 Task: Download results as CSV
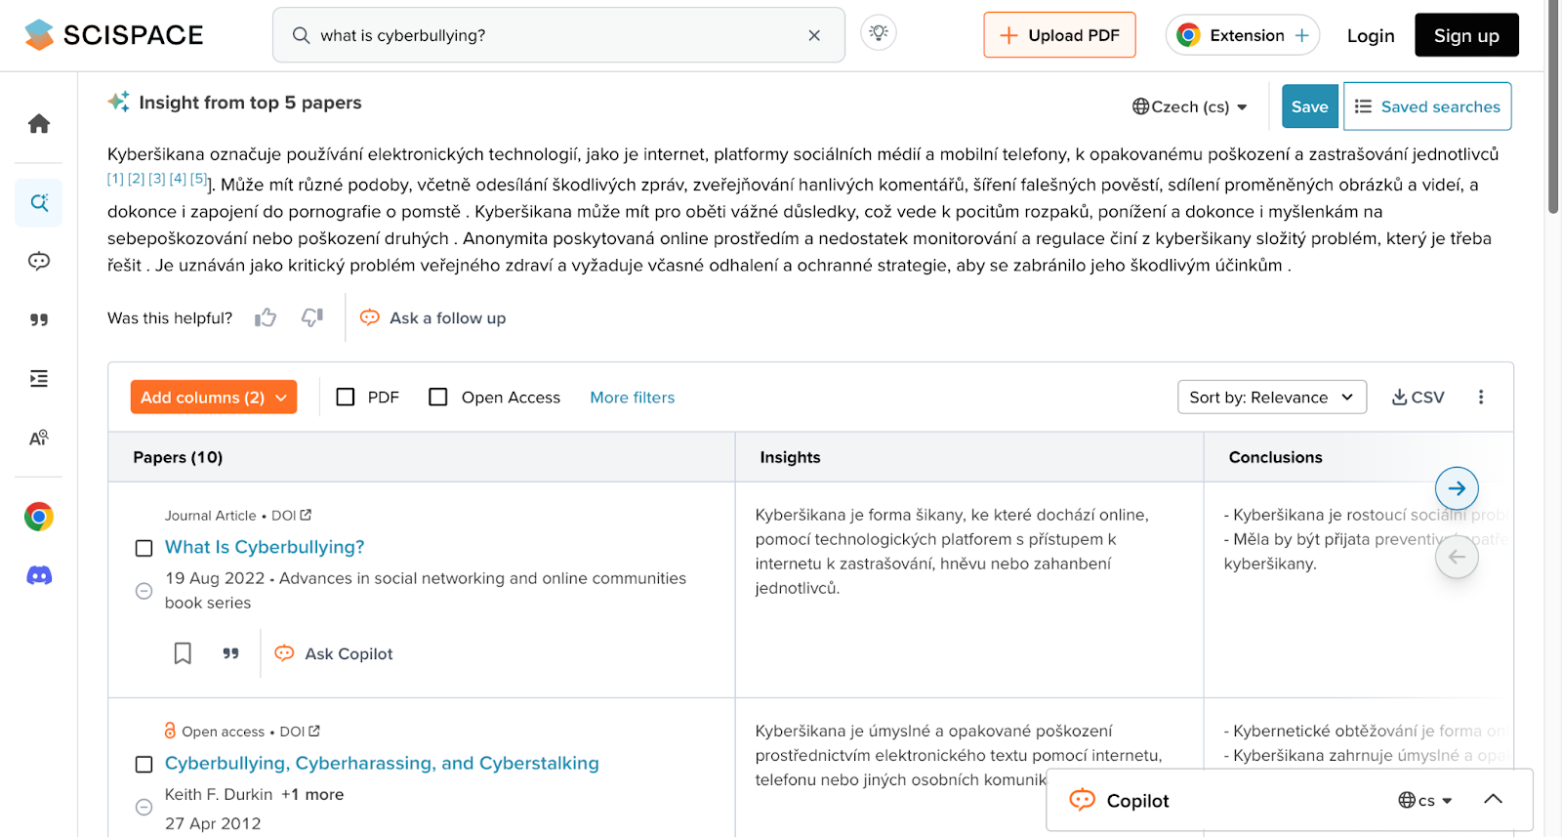(1418, 398)
